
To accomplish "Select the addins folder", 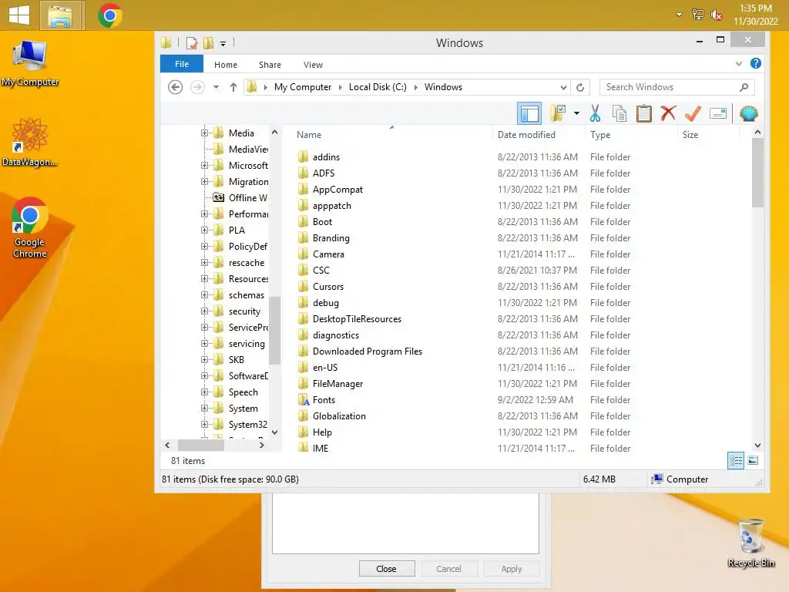I will click(318, 157).
